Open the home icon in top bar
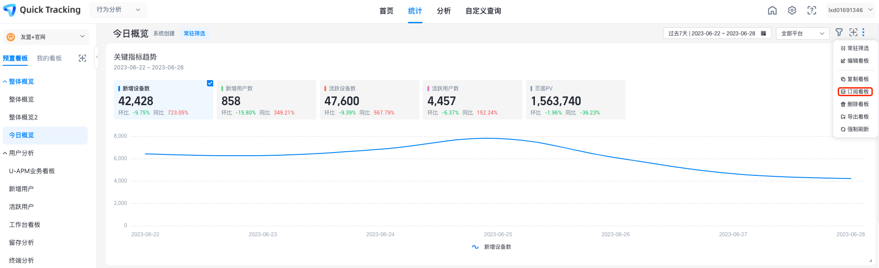This screenshot has height=268, width=879. coord(772,10)
